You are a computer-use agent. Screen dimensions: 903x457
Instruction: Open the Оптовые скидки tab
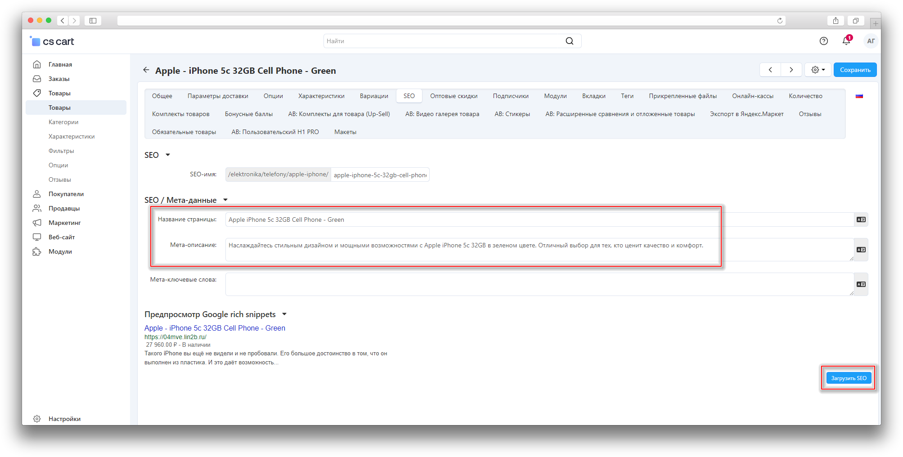coord(454,96)
